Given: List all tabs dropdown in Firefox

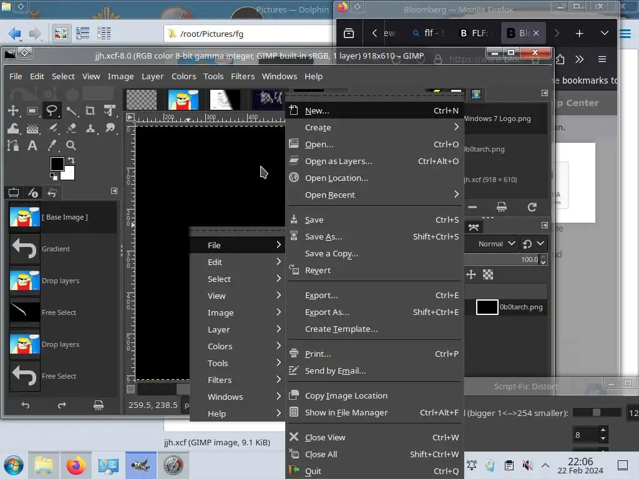Looking at the screenshot, I should point(604,34).
